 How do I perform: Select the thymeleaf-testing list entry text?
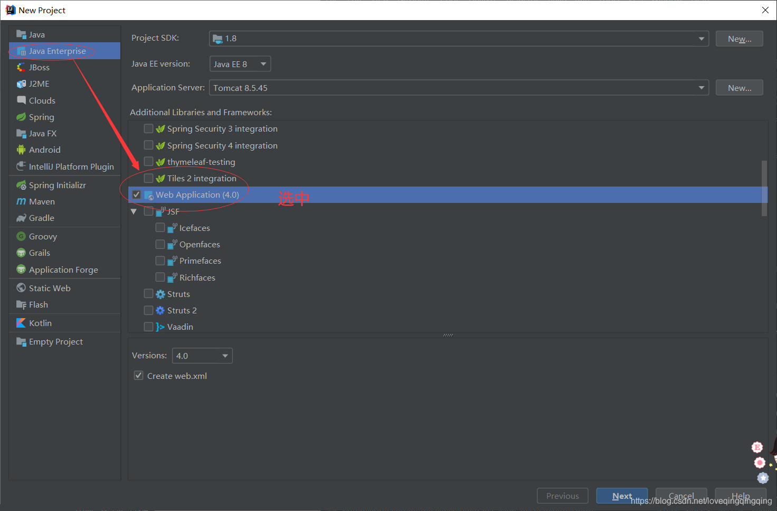tap(201, 162)
